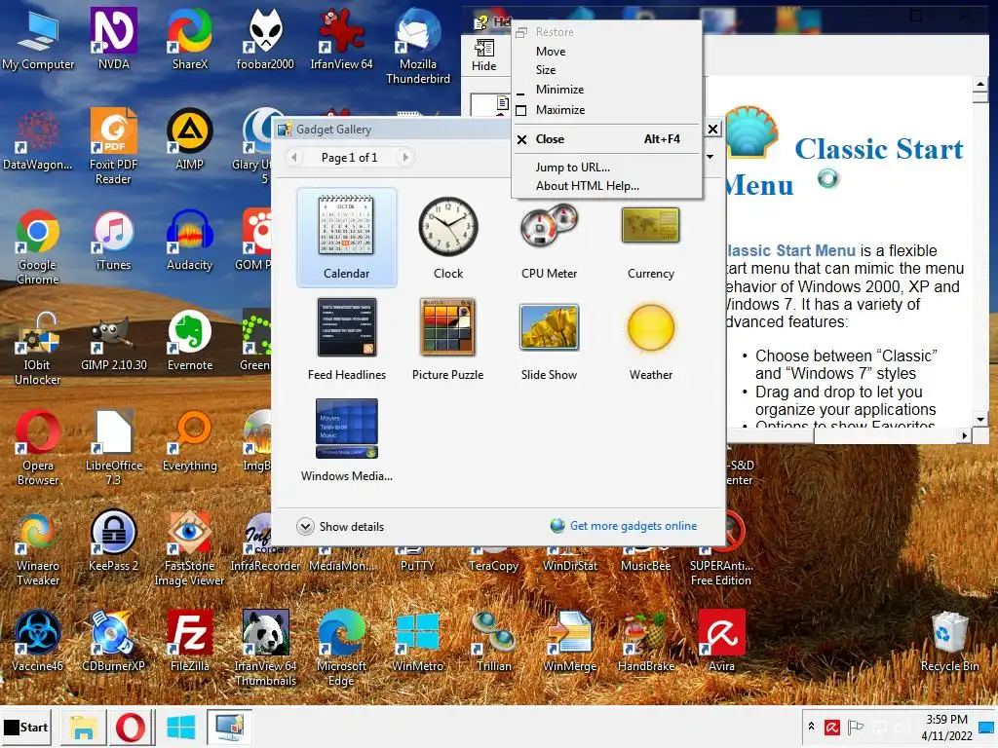Viewport: 998px width, 748px height.
Task: Show hidden tray icons chevron
Action: click(x=812, y=727)
